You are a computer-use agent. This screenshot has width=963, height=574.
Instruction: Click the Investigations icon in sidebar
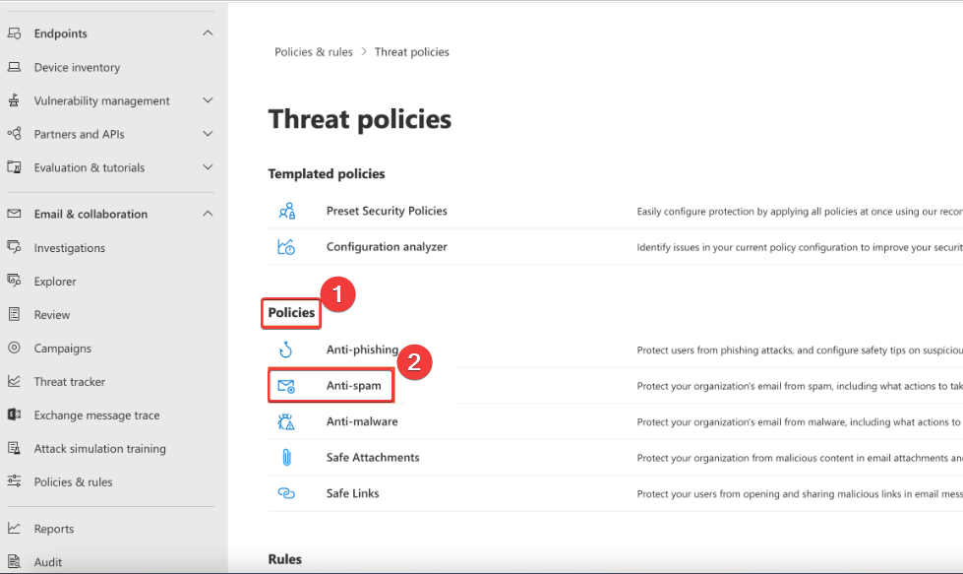14,247
